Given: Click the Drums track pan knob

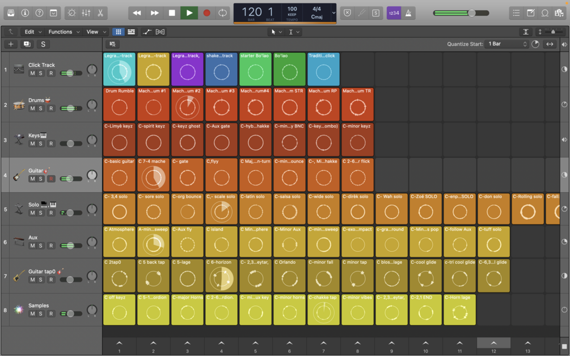Looking at the screenshot, I should [92, 105].
